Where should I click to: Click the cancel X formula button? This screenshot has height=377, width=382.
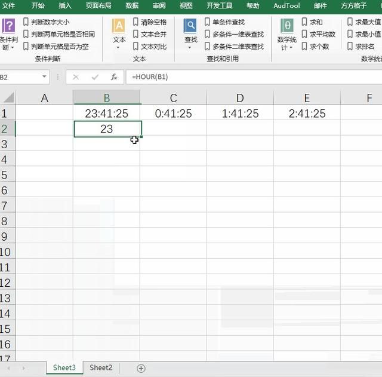pos(76,77)
